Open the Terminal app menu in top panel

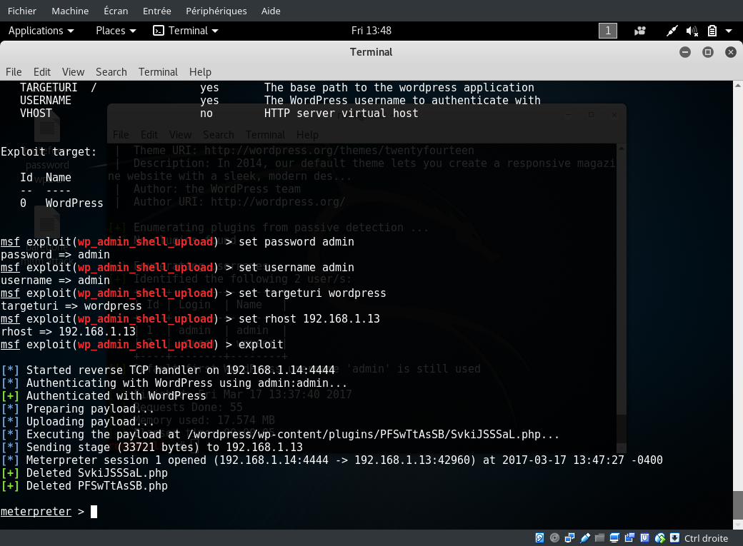(x=186, y=31)
